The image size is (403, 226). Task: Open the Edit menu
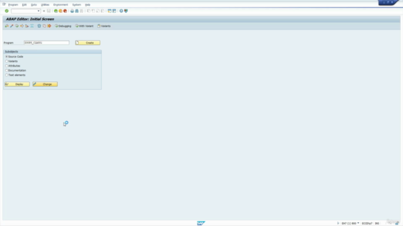tap(24, 4)
